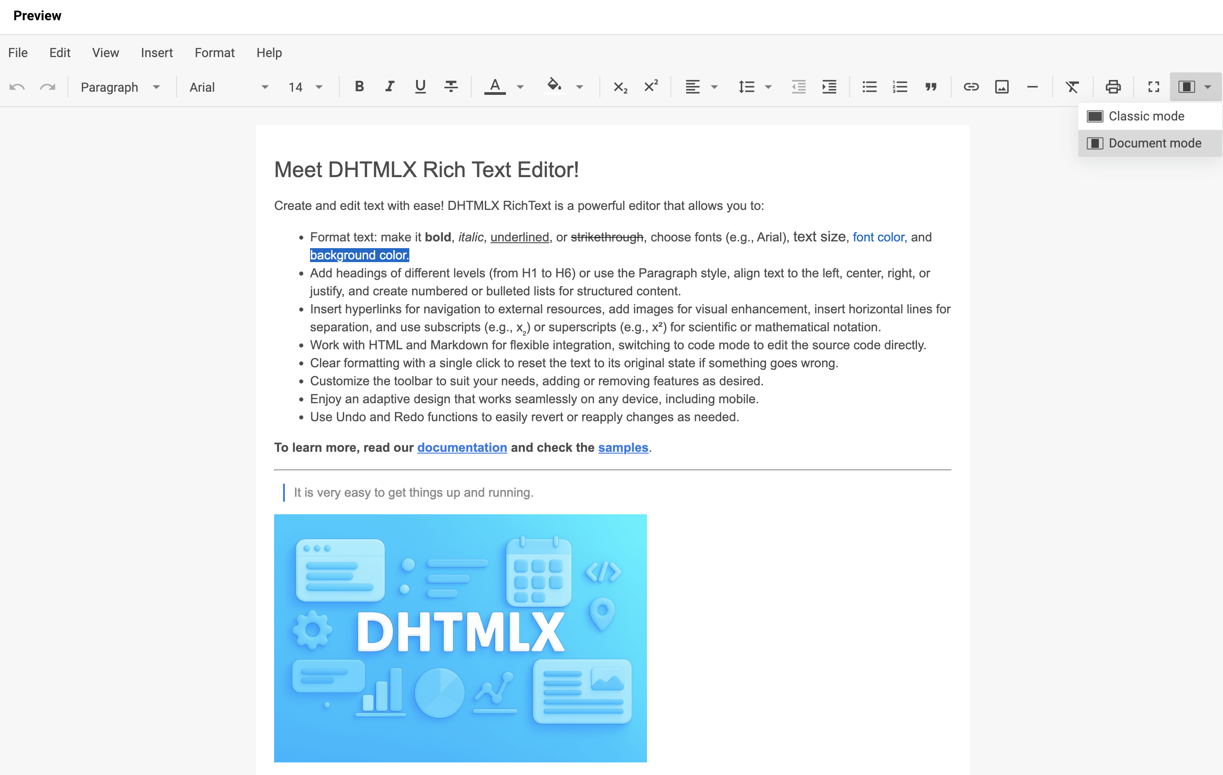This screenshot has width=1223, height=775.
Task: Toggle Strikethrough formatting
Action: 451,87
